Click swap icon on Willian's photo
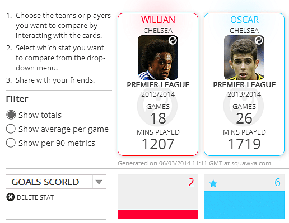This screenshot has width=289, height=223. (173, 40)
